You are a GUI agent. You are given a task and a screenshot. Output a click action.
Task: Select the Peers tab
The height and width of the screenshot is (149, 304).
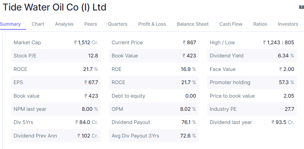click(90, 24)
